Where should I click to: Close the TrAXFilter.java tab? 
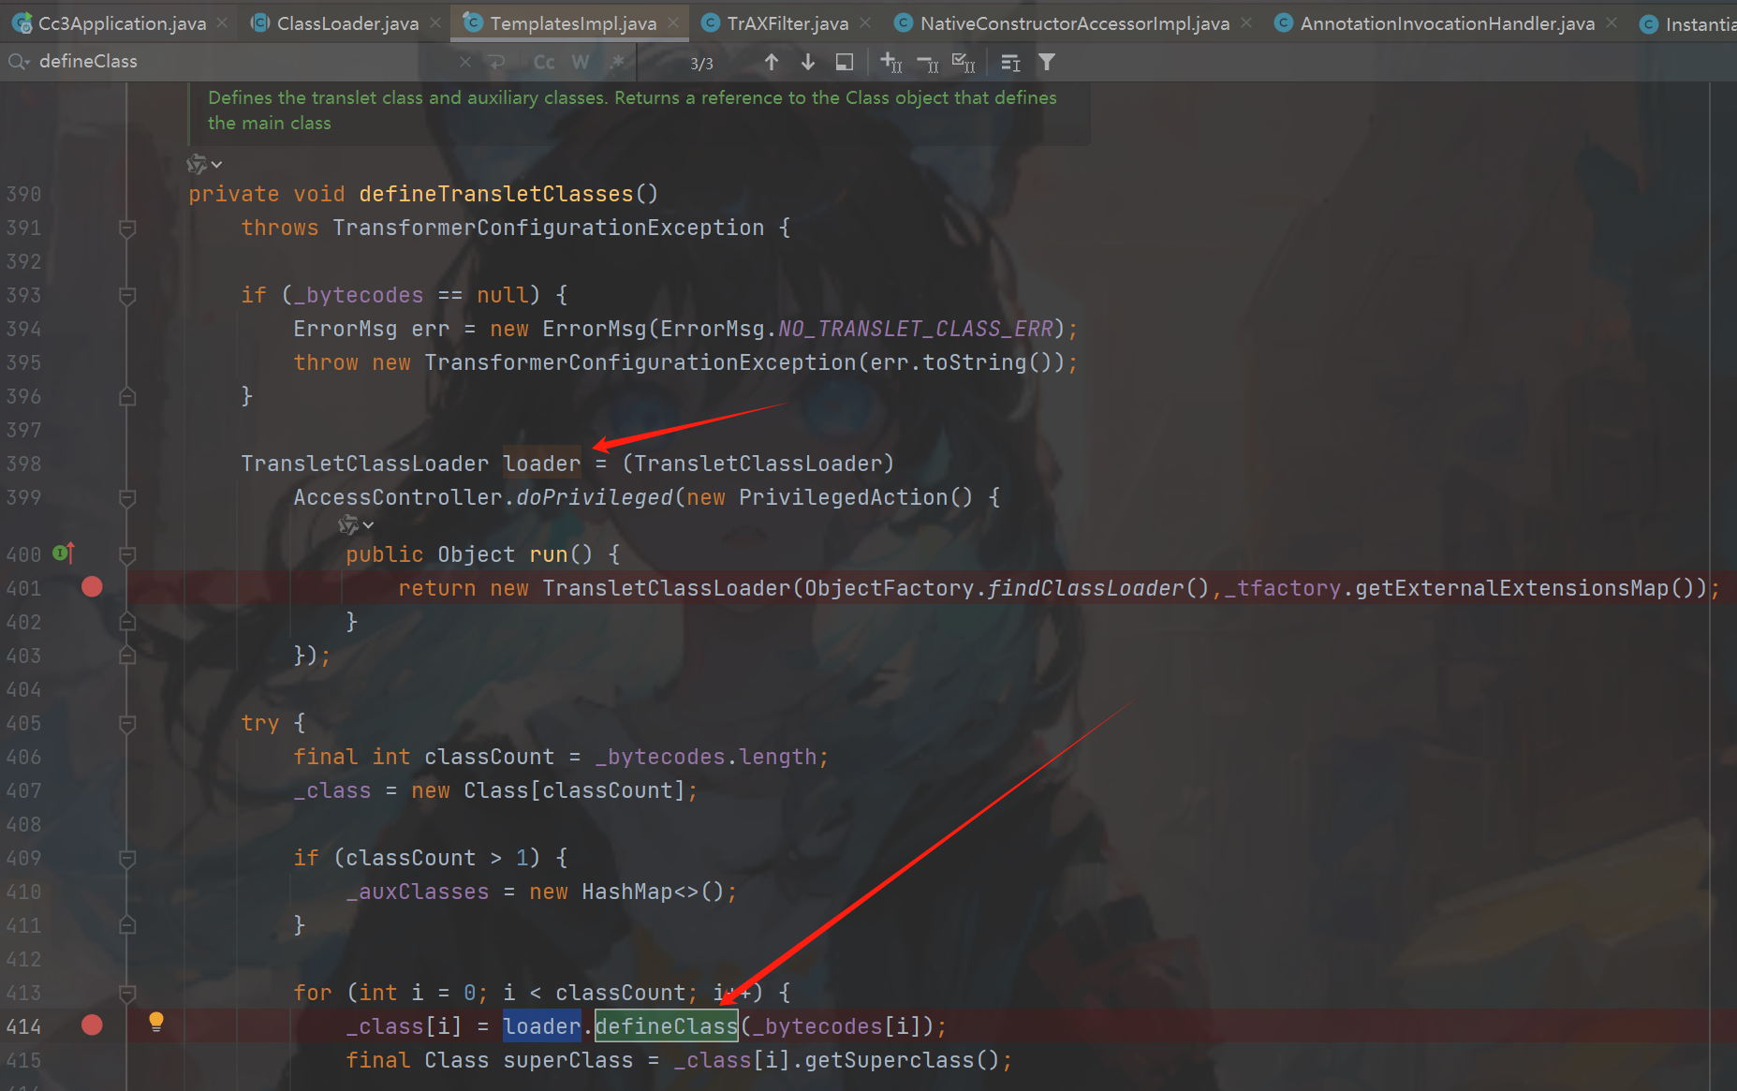point(865,23)
